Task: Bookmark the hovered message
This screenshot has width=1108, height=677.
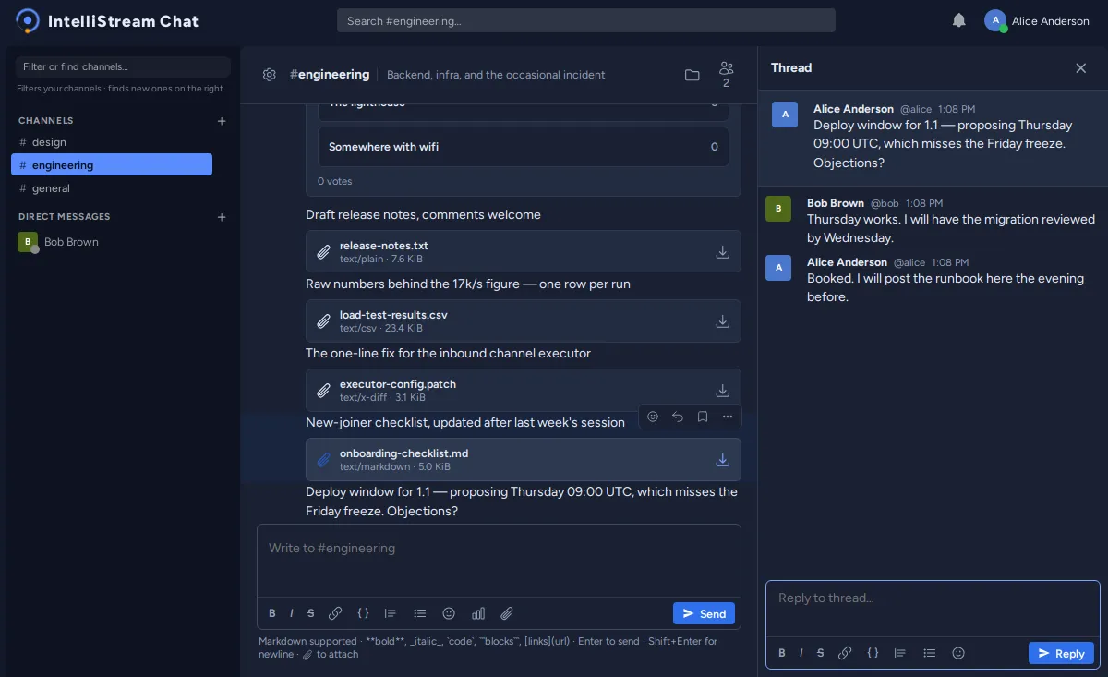Action: pyautogui.click(x=703, y=417)
